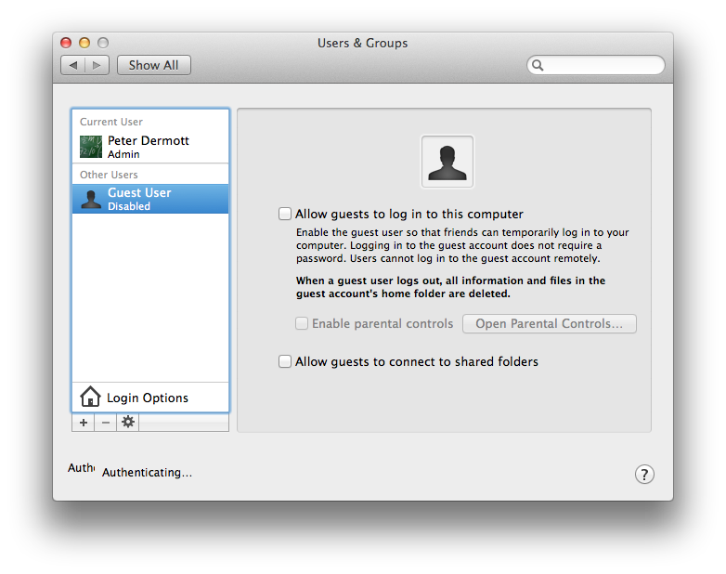Open help with the question mark button
This screenshot has width=726, height=574.
tap(644, 475)
